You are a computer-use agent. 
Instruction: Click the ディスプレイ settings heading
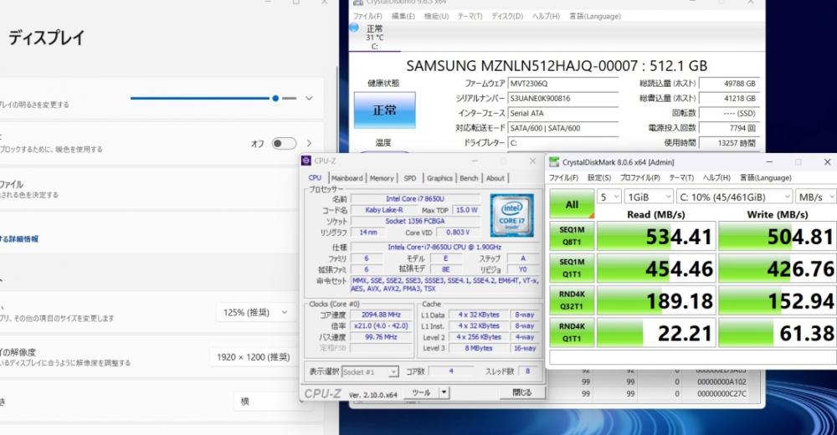click(46, 38)
